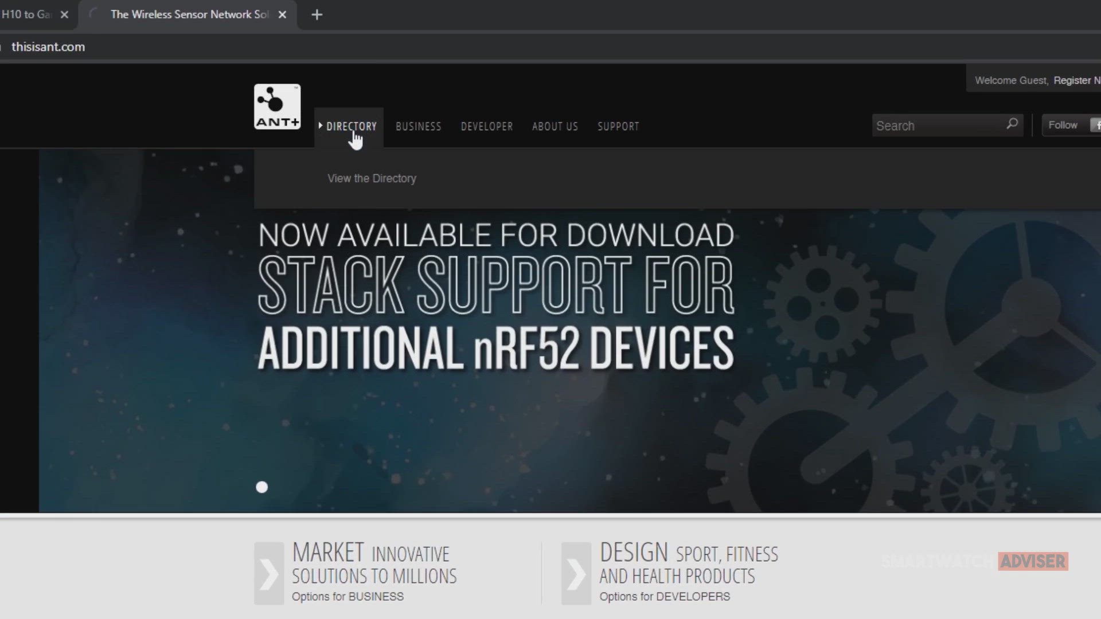1101x619 pixels.
Task: Click the DESIGN section arrow icon
Action: point(576,573)
